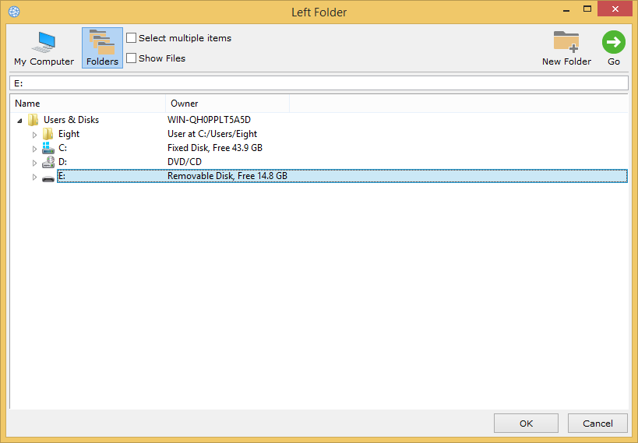Viewport: 638px width, 443px height.
Task: Click the E: removable disk icon
Action: tap(48, 177)
